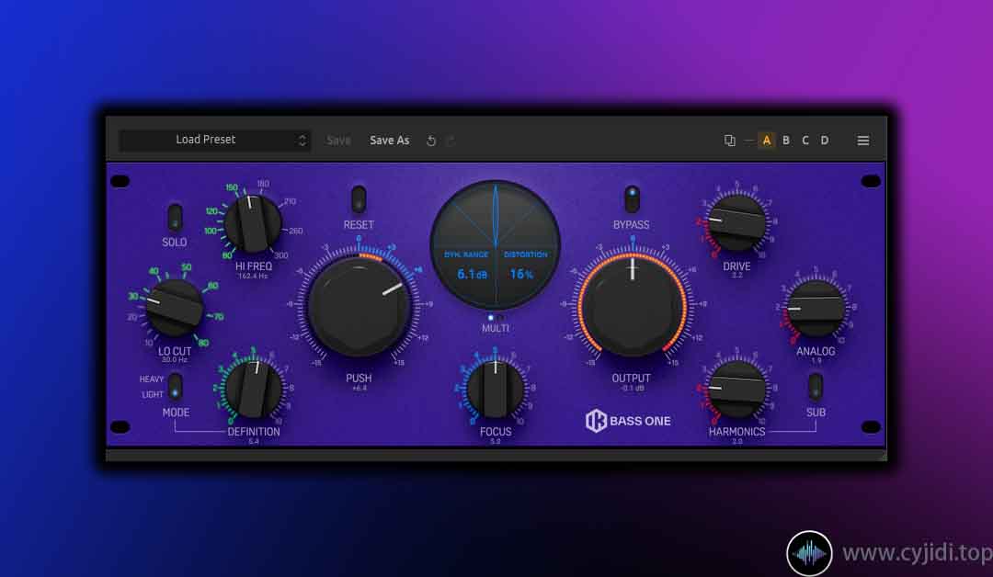993x577 pixels.
Task: Click the large PUSH knob
Action: point(359,306)
